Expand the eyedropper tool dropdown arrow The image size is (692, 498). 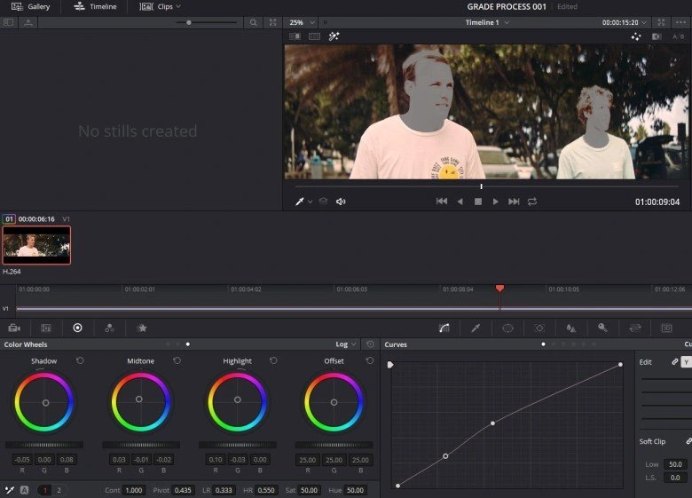311,202
